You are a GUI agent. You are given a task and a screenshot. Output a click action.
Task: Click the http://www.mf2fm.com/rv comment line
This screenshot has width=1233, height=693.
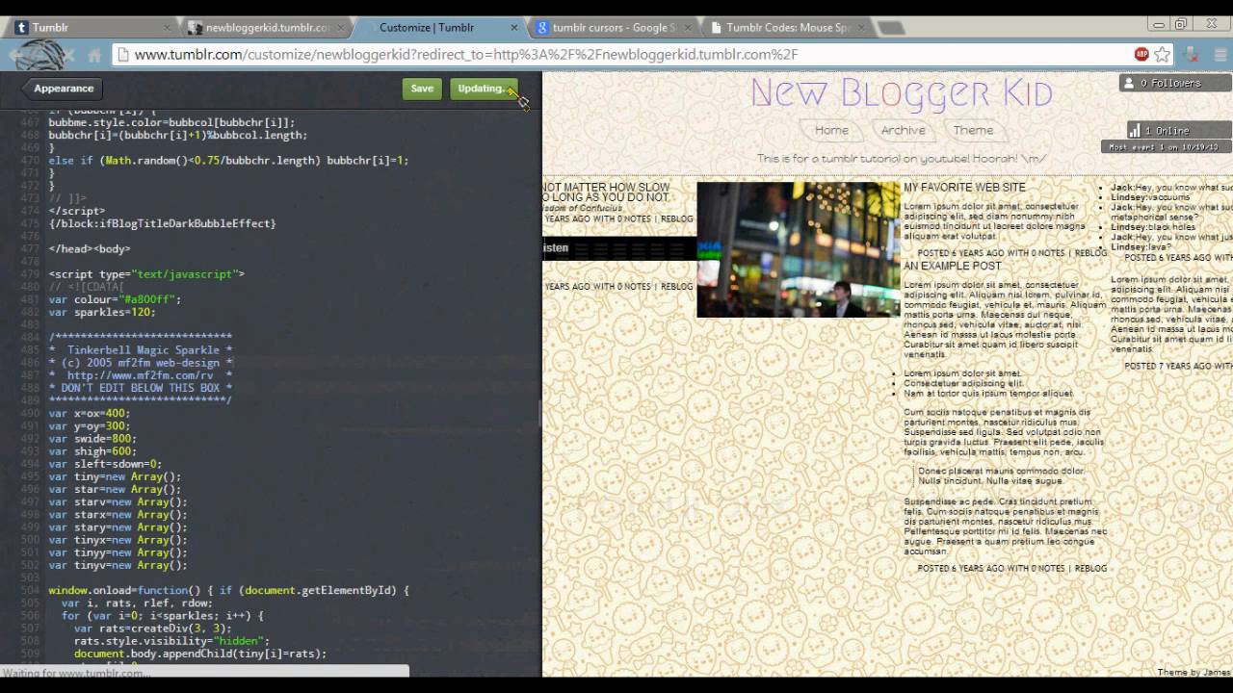coord(141,375)
